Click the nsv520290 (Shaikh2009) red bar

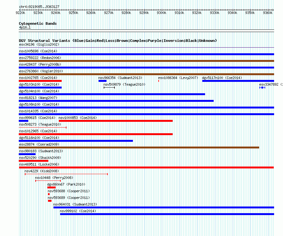click(x=34, y=161)
